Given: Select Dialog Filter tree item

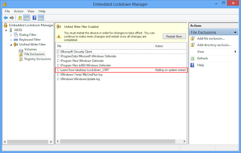Looking at the screenshot, I should (28, 35).
